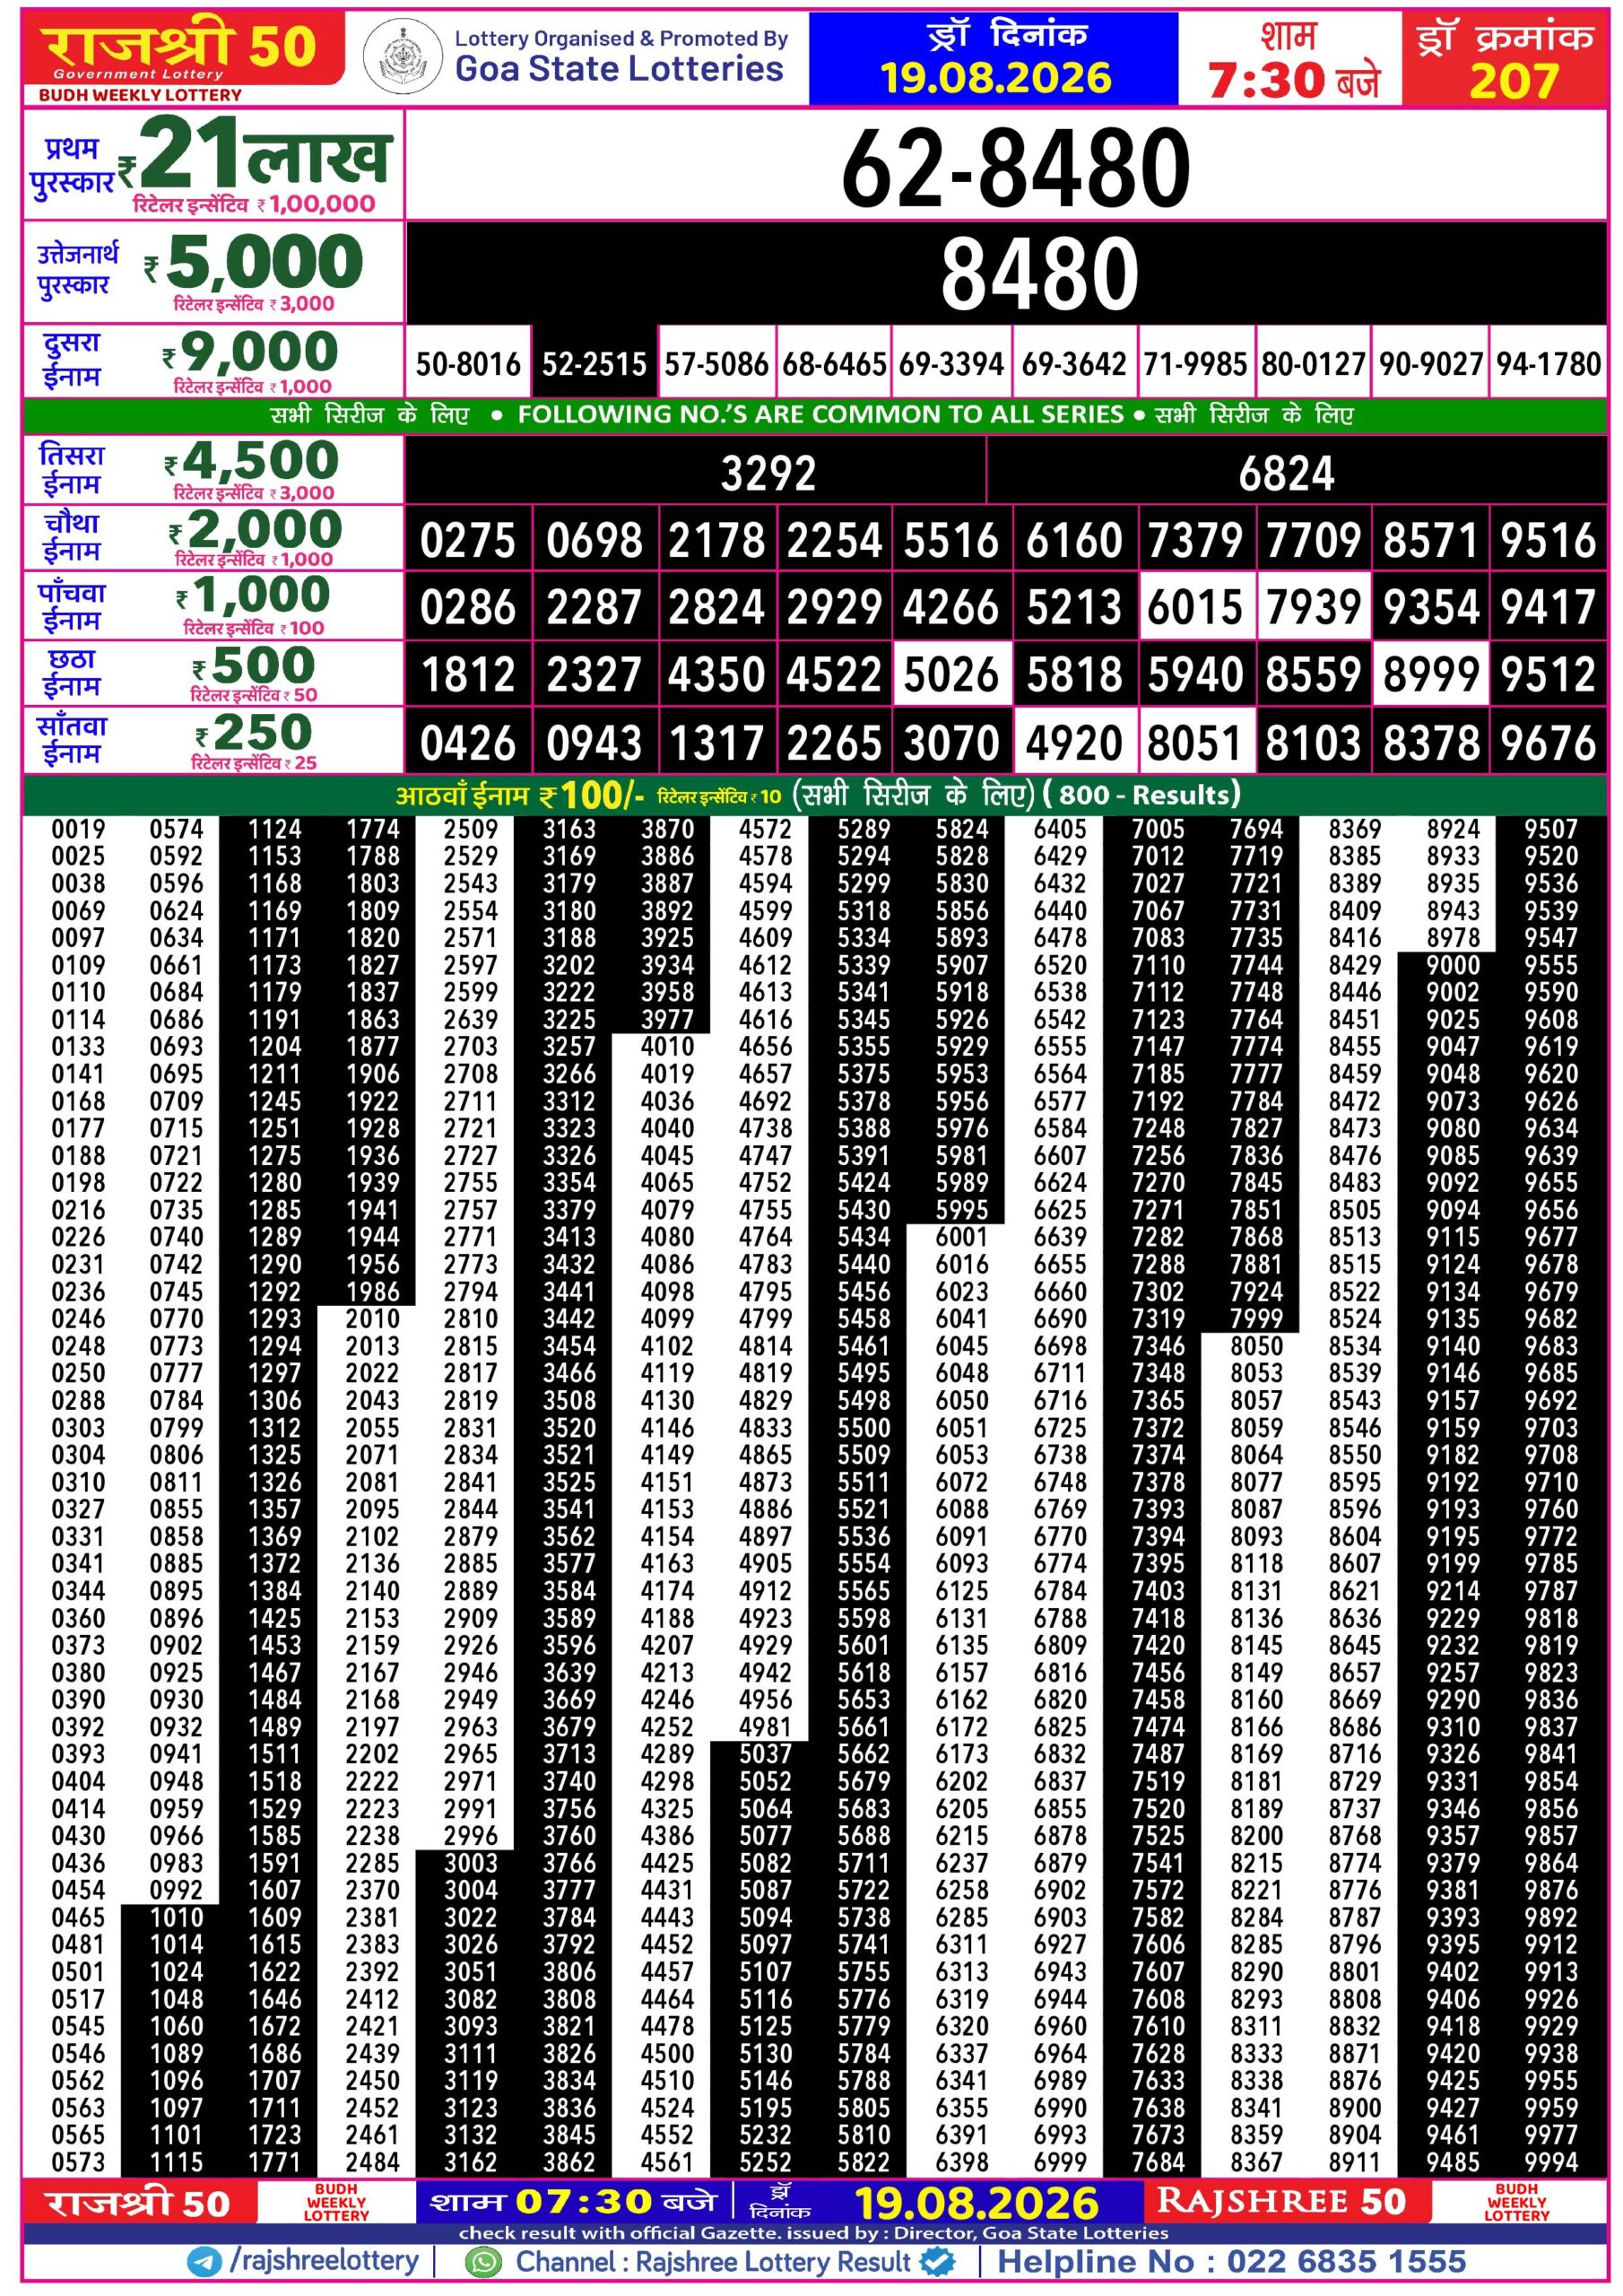Select second prize number 90-9027
This screenshot has width=1623, height=2296.
click(1431, 364)
